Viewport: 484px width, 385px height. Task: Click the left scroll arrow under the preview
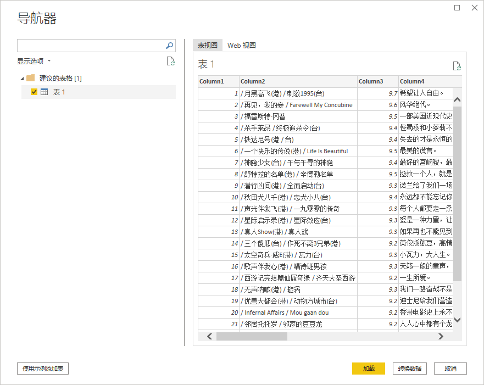[x=209, y=336]
